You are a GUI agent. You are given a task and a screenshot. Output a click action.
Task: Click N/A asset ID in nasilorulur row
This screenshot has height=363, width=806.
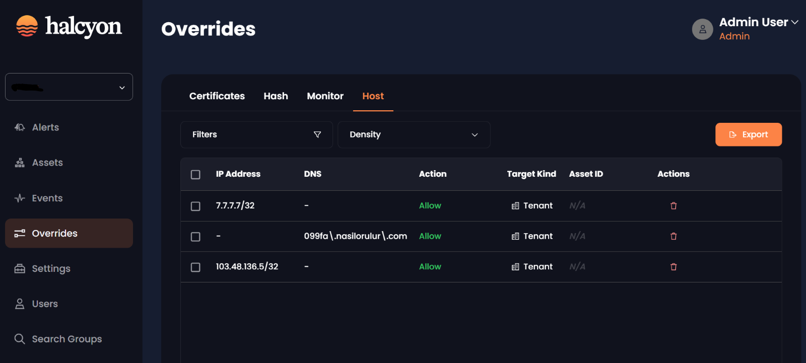(577, 236)
